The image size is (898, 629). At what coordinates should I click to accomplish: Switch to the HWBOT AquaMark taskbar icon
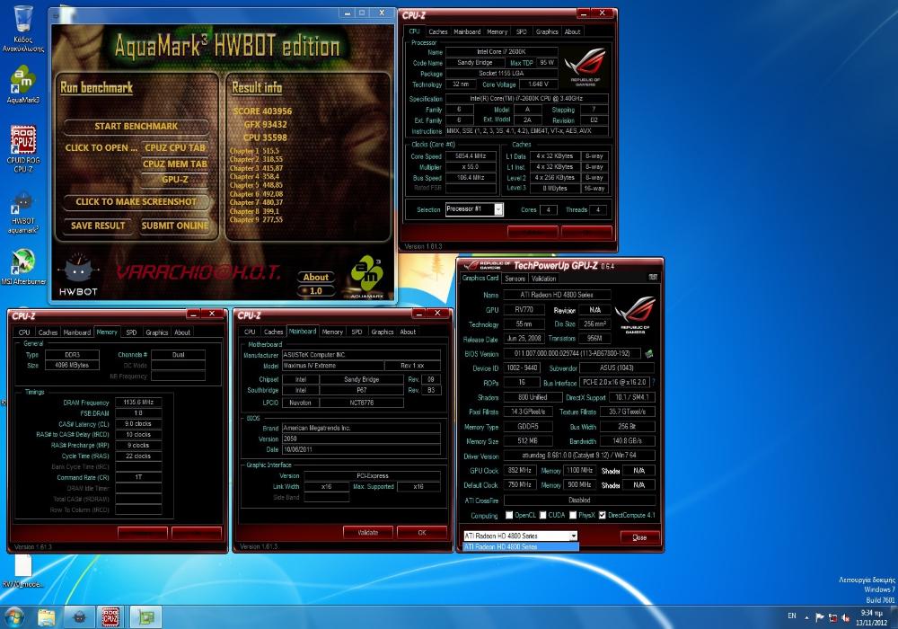(79, 617)
